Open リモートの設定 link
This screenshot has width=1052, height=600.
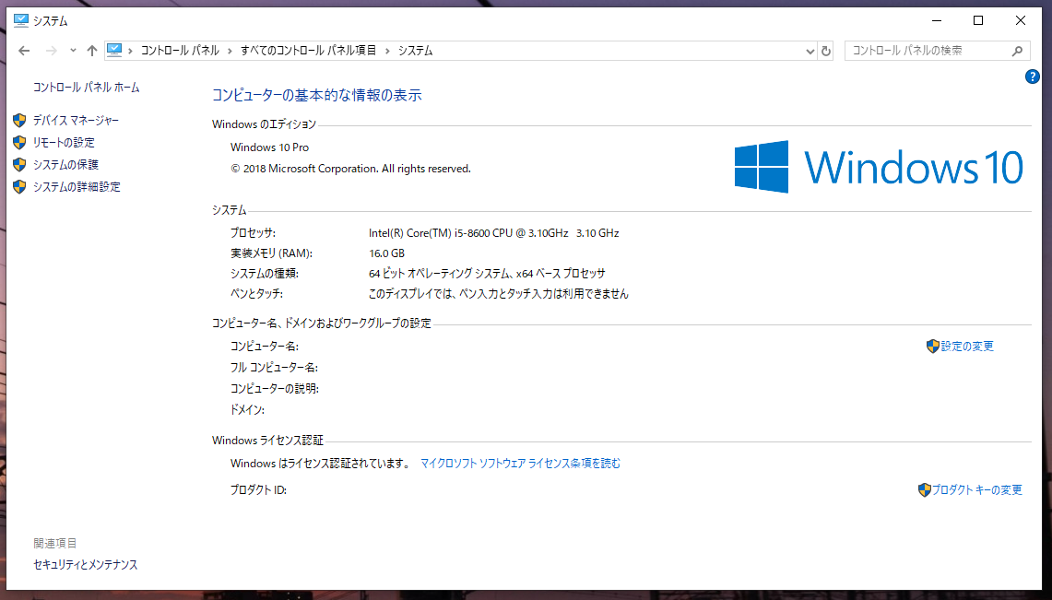point(64,143)
